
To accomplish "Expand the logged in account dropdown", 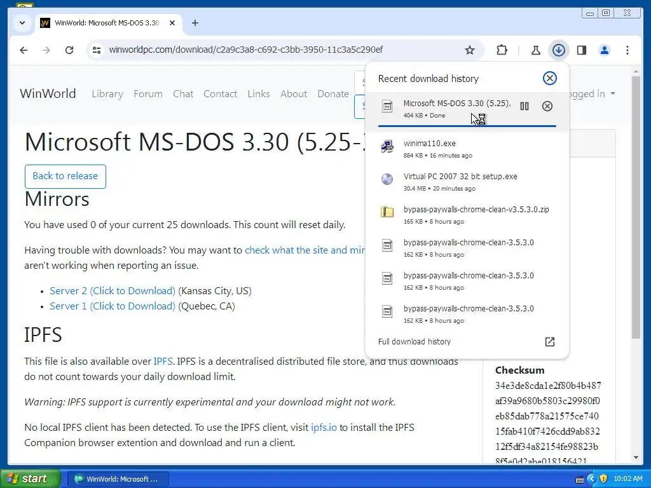I will click(x=593, y=94).
